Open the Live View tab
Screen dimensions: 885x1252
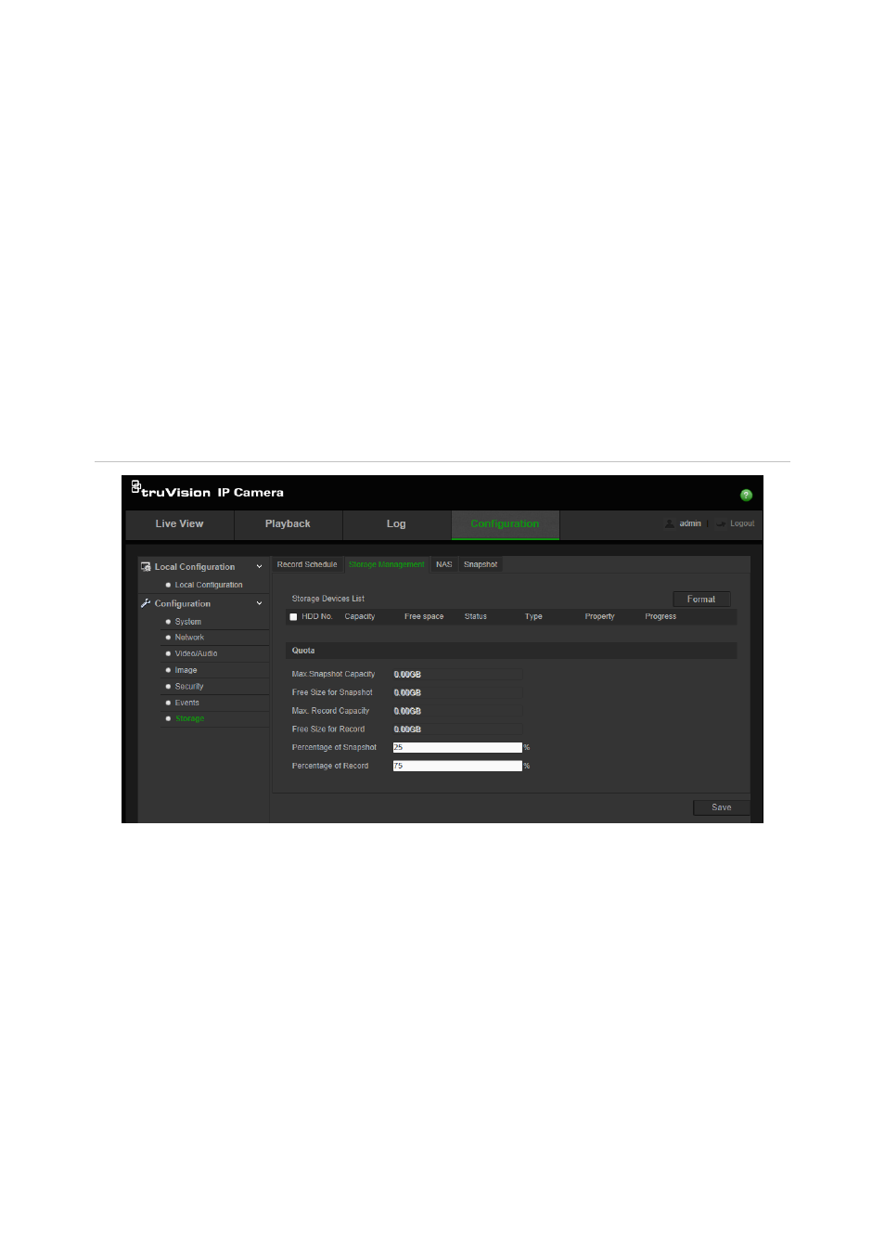179,524
